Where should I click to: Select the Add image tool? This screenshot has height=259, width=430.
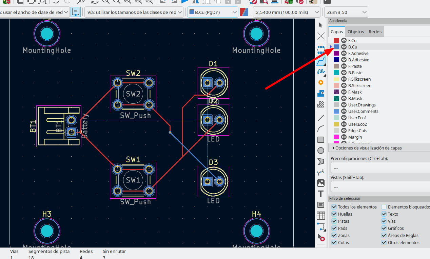(321, 183)
